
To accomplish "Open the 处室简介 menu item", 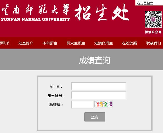I will click(26, 43).
